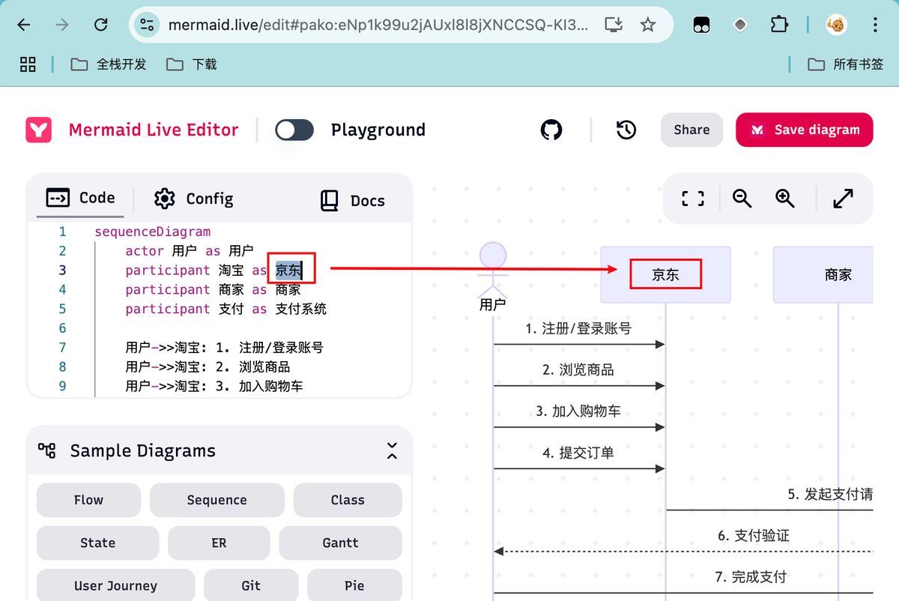Select the Sequence sample diagram
Viewport: 899px width, 601px height.
coord(217,500)
